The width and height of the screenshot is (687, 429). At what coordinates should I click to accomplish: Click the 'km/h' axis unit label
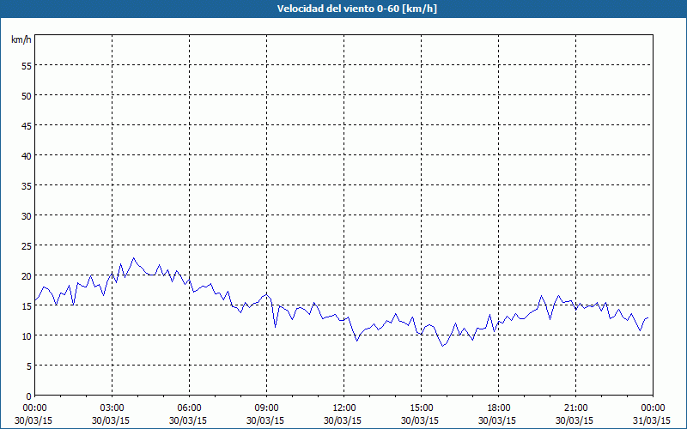point(21,39)
